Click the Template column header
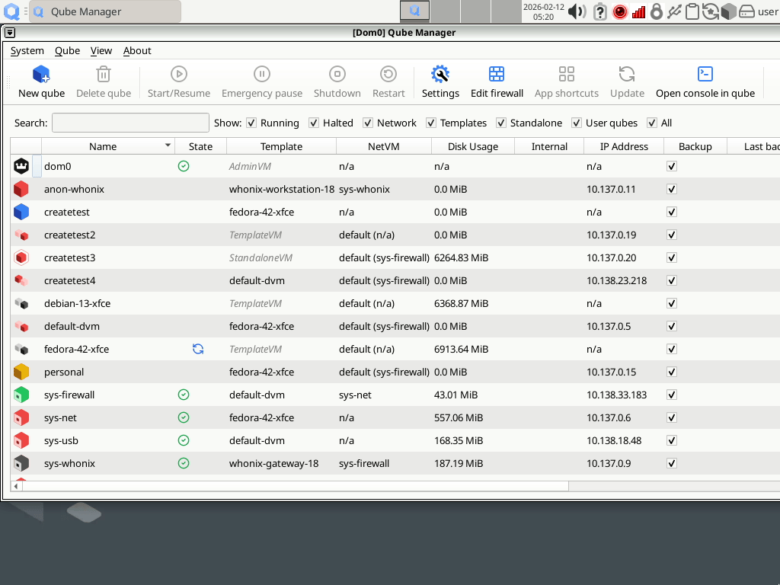 click(x=281, y=146)
